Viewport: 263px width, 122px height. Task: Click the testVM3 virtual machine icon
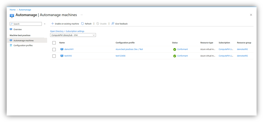(62, 56)
